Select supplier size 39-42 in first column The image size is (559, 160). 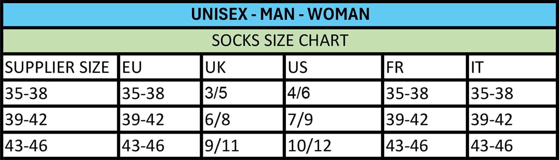coord(26,119)
